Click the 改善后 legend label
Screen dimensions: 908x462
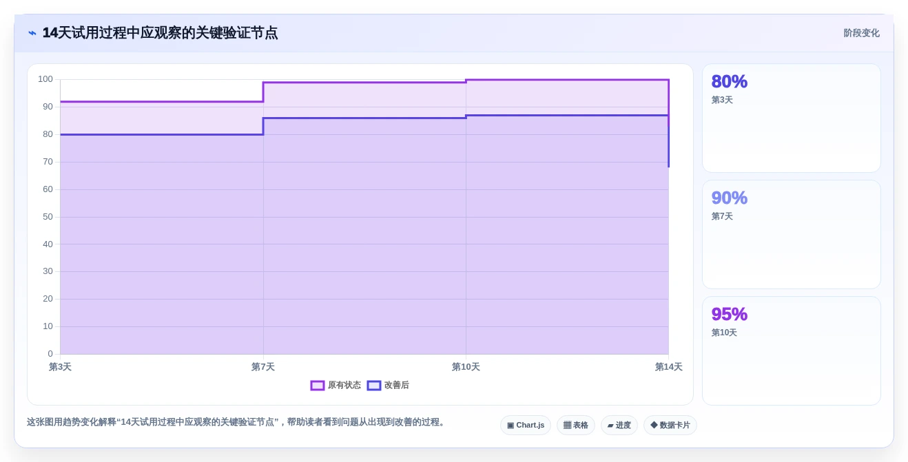tap(397, 386)
